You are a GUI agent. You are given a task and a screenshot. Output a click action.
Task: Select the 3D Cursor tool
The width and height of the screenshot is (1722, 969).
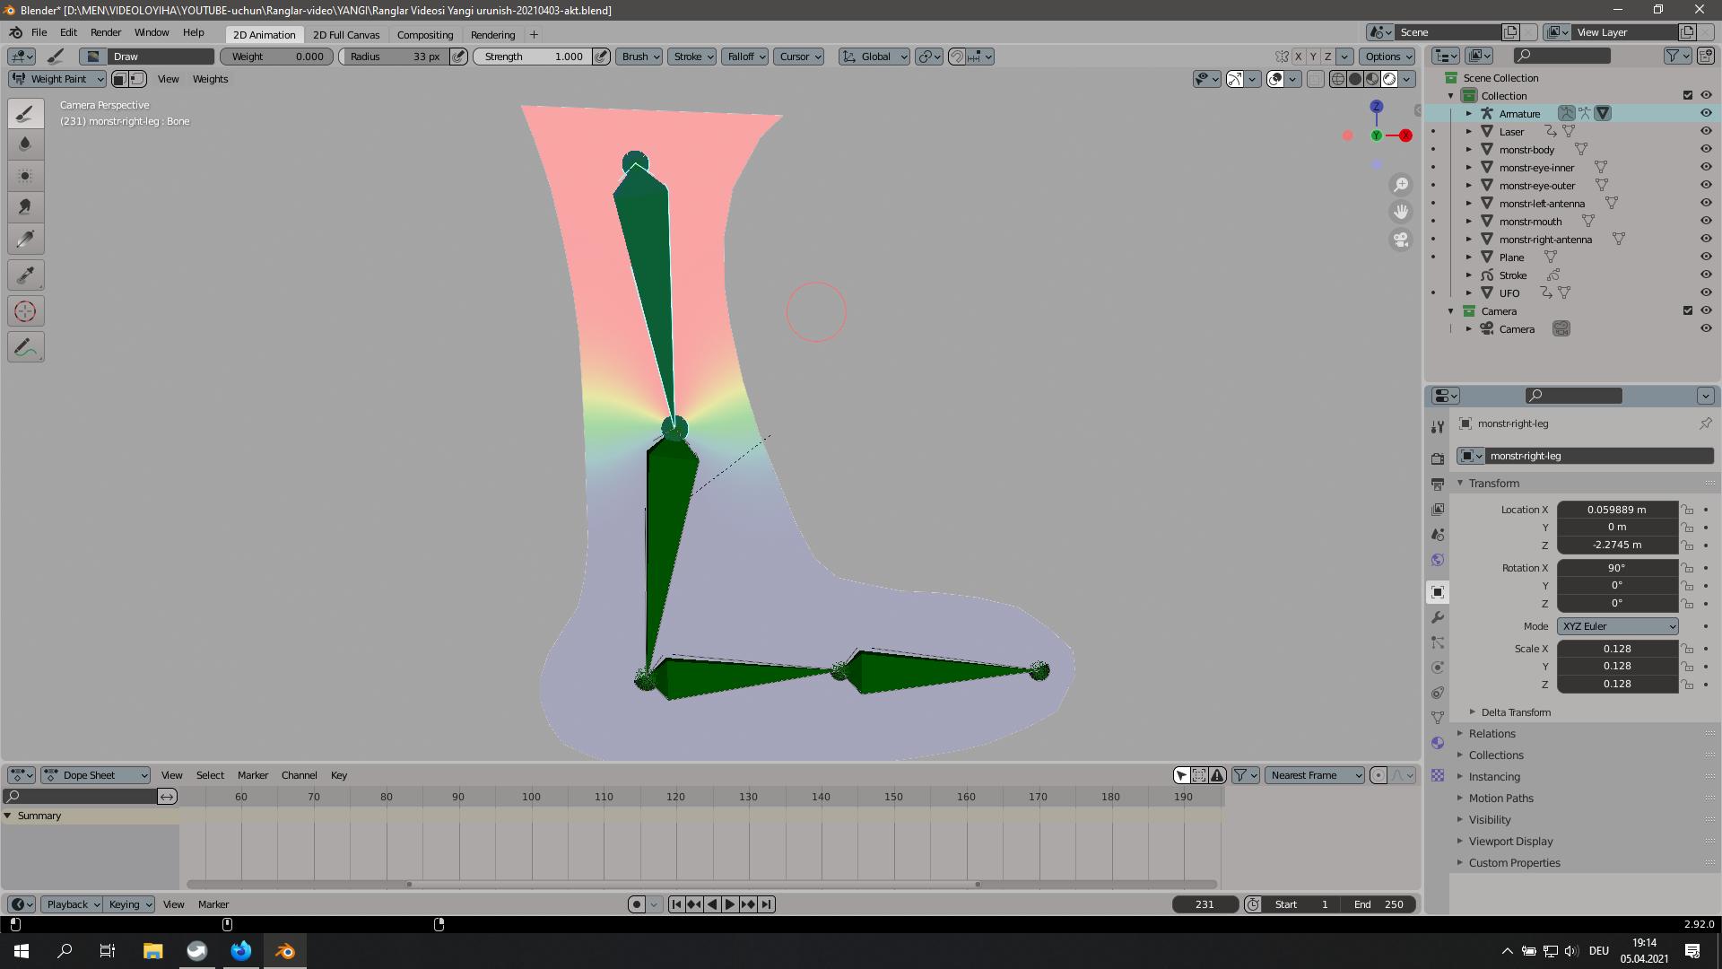point(25,311)
